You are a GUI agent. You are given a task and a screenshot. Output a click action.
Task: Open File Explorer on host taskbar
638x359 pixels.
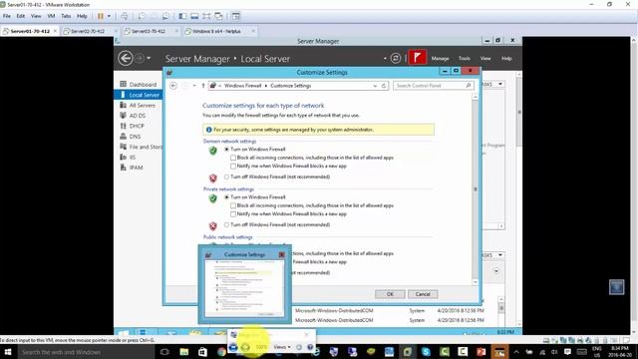pos(183,352)
